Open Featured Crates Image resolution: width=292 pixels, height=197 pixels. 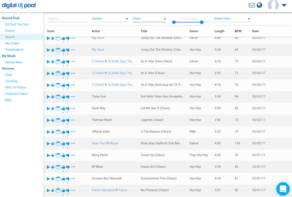coord(16,94)
